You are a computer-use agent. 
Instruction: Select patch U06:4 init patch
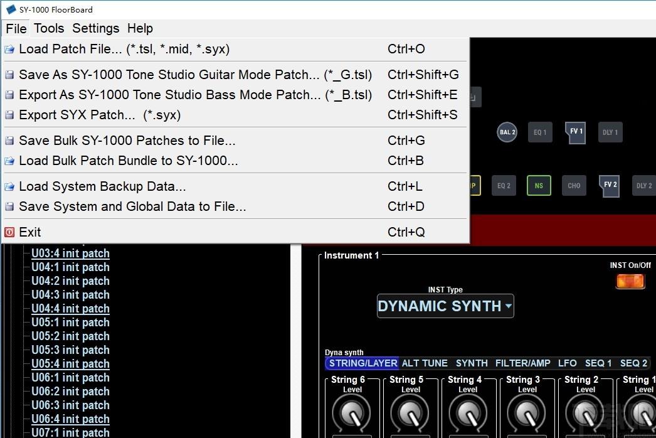(x=70, y=419)
